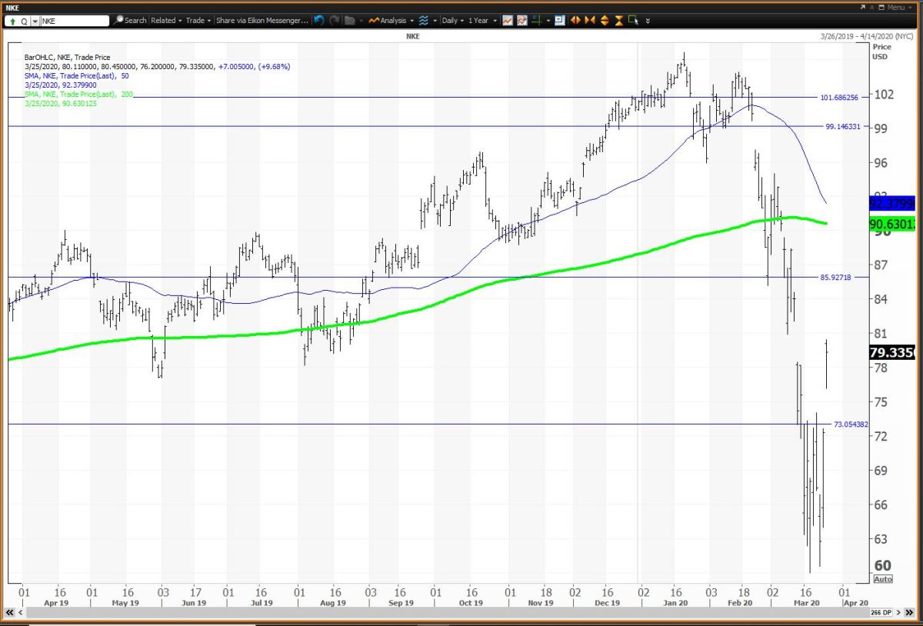
Task: Click the green crosshair cursor icon
Action: coord(535,21)
